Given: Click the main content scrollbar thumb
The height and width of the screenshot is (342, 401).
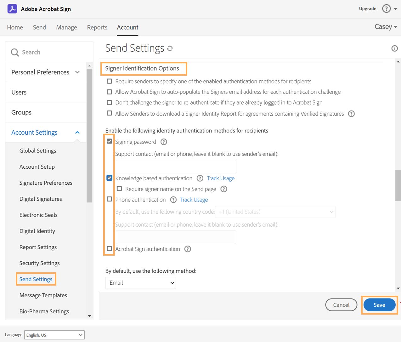Looking at the screenshot, I should pos(398,185).
